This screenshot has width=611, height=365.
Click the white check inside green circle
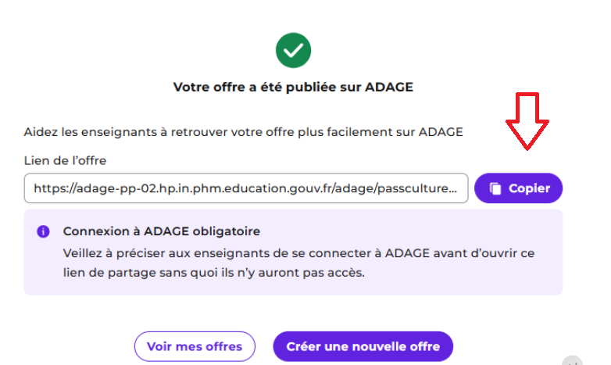293,50
